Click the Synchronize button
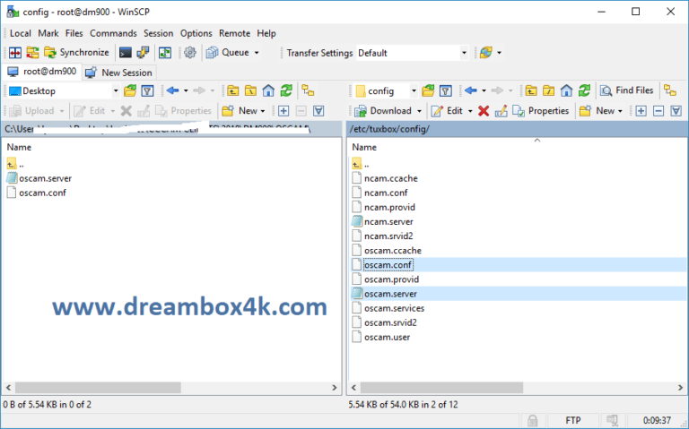689x429 pixels. pyautogui.click(x=76, y=53)
